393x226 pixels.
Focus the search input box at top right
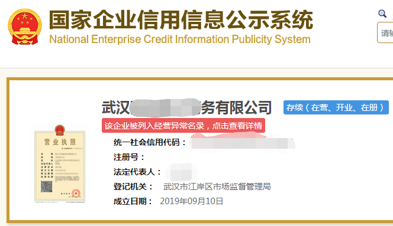click(x=385, y=32)
